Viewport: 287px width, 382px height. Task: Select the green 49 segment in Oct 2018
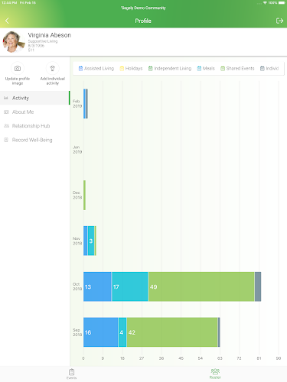click(201, 286)
